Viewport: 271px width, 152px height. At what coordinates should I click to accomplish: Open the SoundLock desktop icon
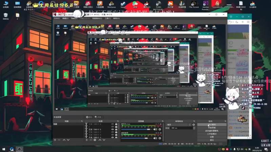pyautogui.click(x=217, y=5)
